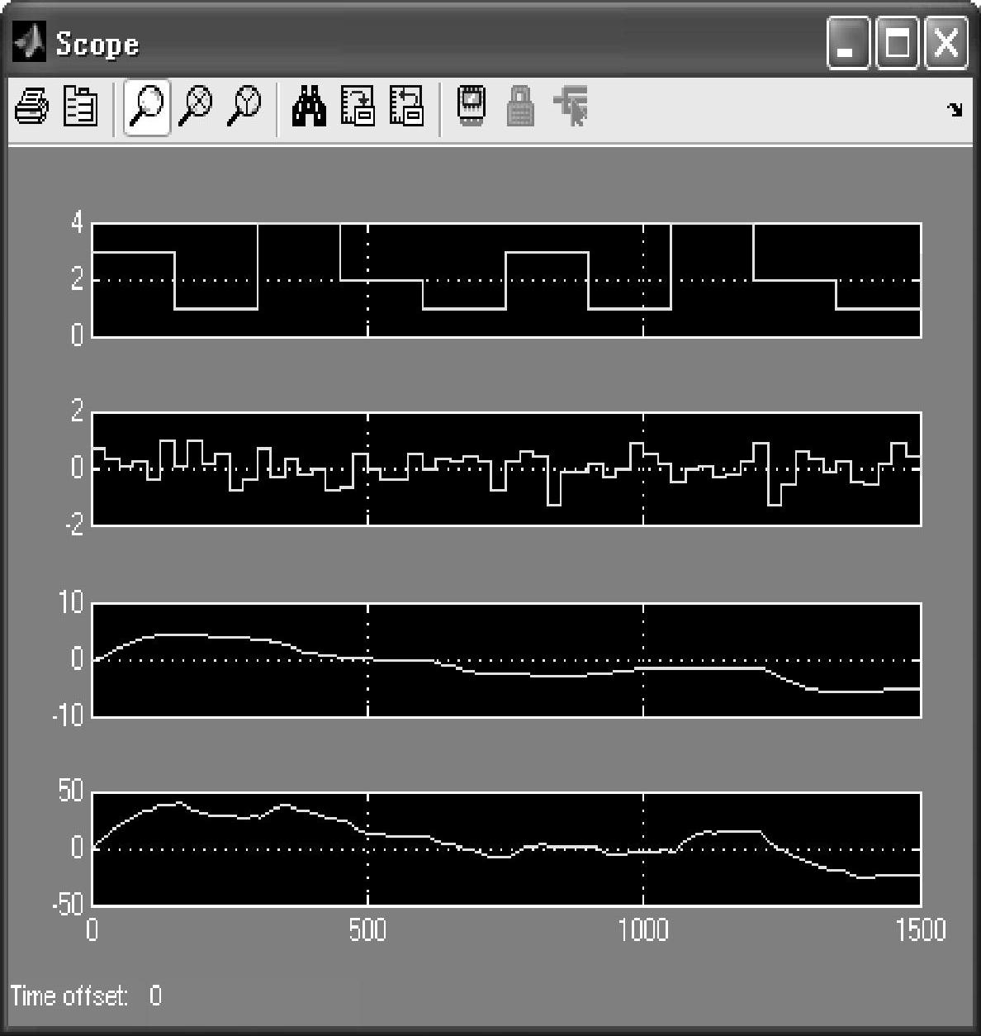Click the second plot with noise signal
The image size is (981, 1036).
click(x=506, y=468)
